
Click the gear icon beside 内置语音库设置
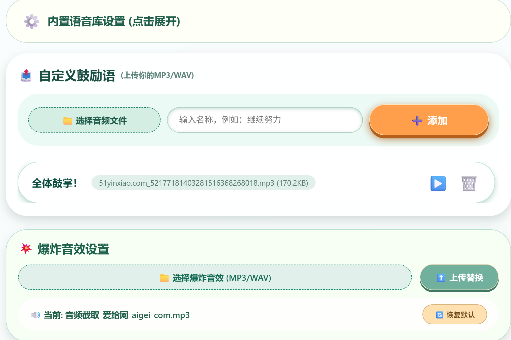pyautogui.click(x=32, y=22)
